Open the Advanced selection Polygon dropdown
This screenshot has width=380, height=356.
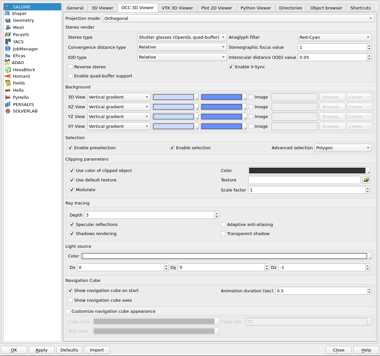tap(343, 148)
